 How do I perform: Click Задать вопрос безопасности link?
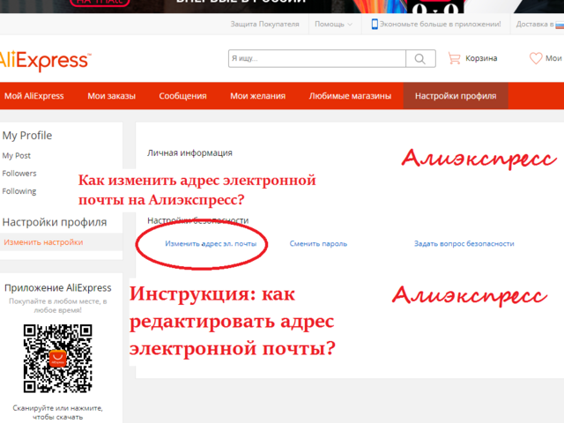coord(464,243)
